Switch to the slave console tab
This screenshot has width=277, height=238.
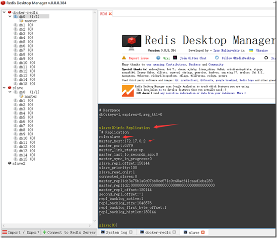coord(194,233)
